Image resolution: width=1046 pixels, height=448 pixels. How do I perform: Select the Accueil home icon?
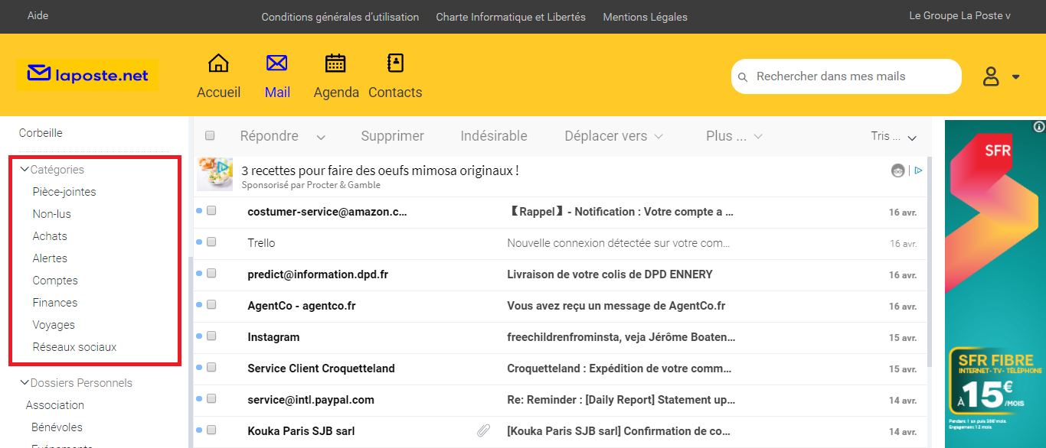[x=219, y=63]
